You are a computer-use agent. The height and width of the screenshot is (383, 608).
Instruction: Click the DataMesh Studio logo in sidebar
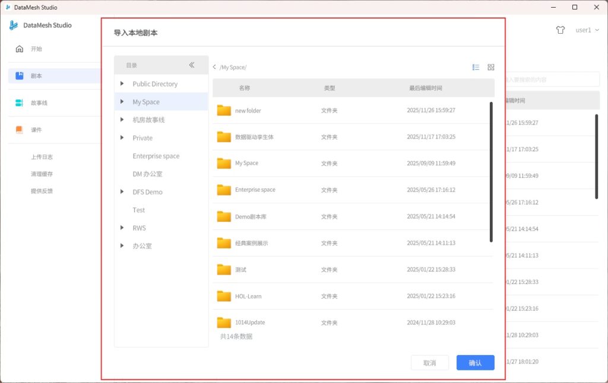(x=14, y=25)
